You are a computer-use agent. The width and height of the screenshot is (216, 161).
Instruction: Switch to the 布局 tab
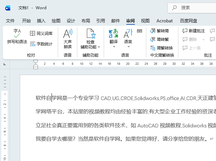pyautogui.click(x=86, y=21)
